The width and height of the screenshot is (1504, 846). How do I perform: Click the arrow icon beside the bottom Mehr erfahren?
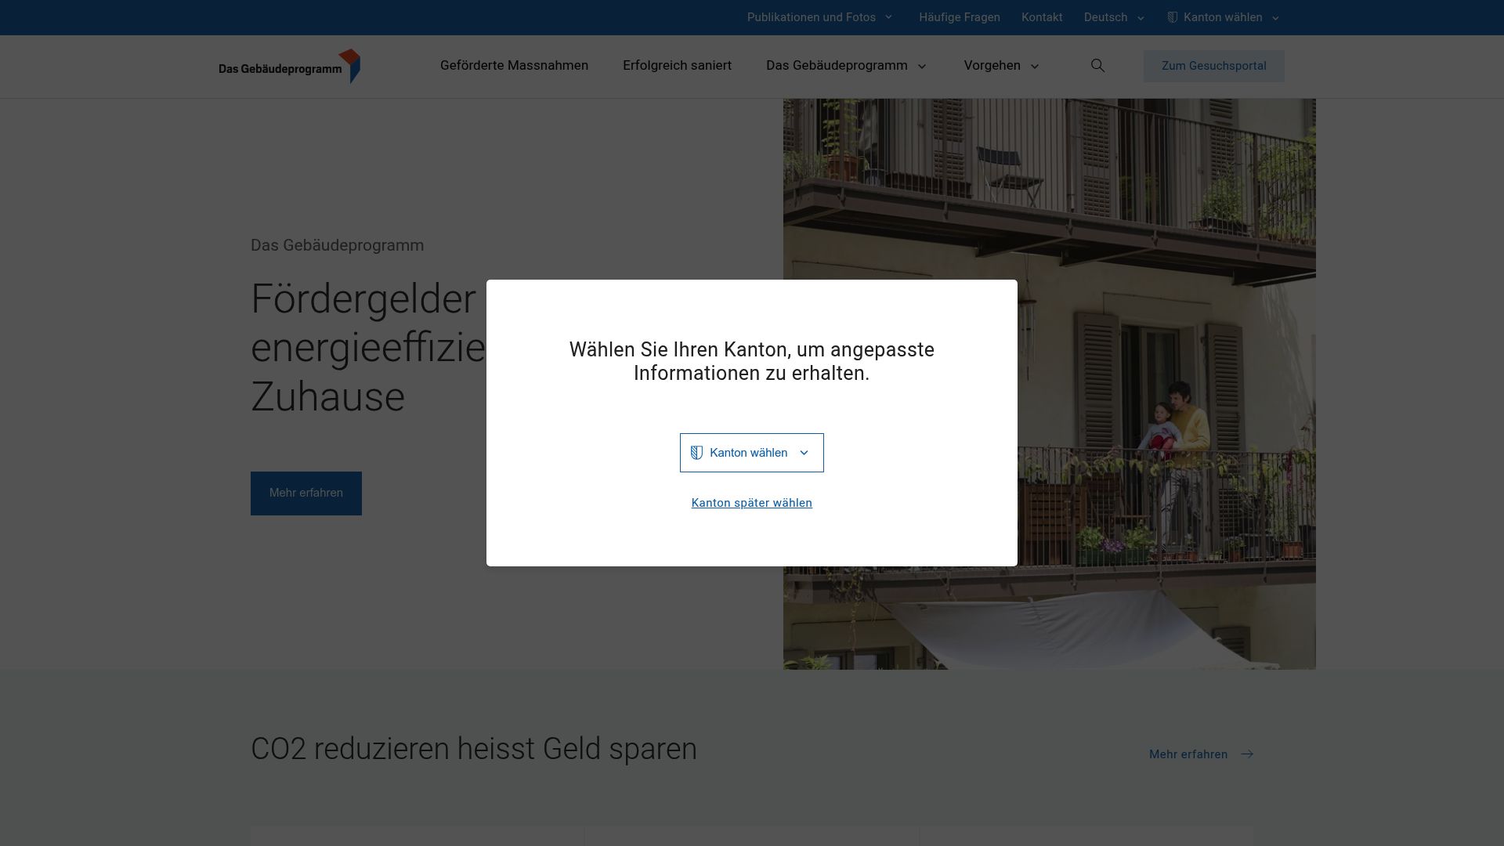click(1247, 754)
